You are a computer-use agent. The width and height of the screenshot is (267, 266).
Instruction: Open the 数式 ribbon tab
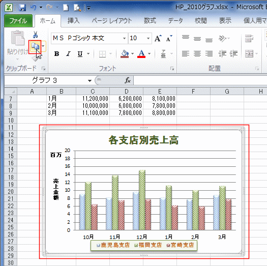point(150,21)
